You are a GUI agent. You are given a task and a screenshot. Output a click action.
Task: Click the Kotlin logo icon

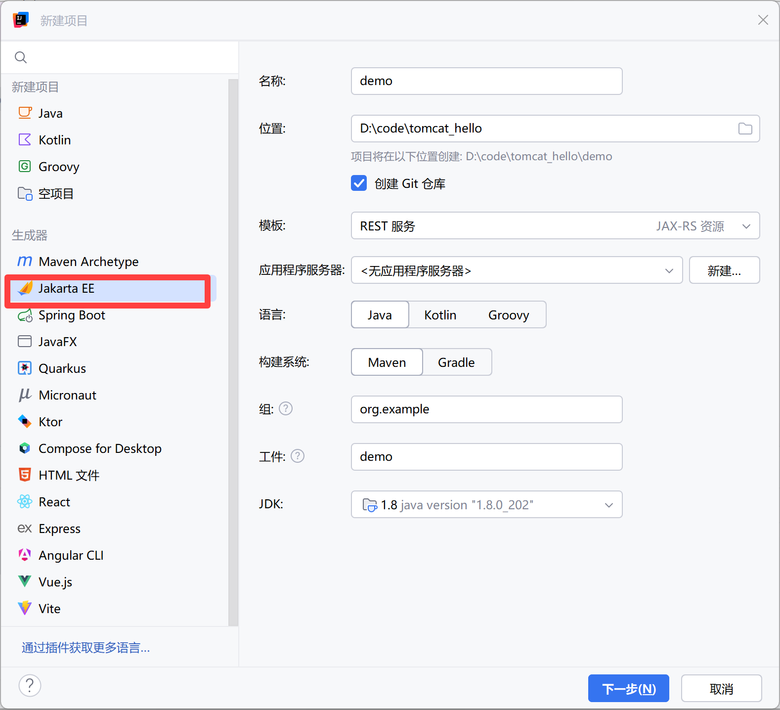coord(25,139)
